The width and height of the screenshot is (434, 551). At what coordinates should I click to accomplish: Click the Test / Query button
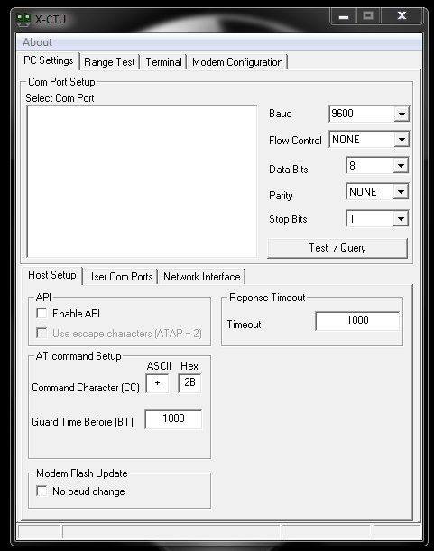pos(337,248)
